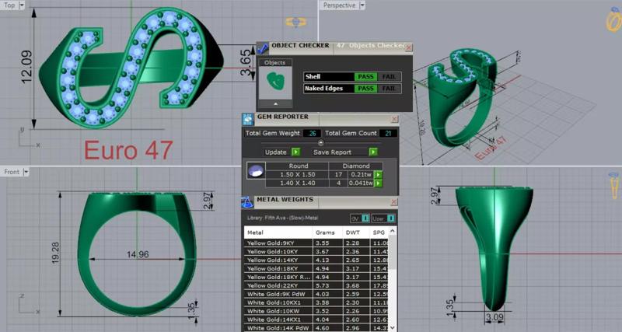Click the Metal Weights scroll up arrow
The width and height of the screenshot is (622, 332).
point(393,230)
